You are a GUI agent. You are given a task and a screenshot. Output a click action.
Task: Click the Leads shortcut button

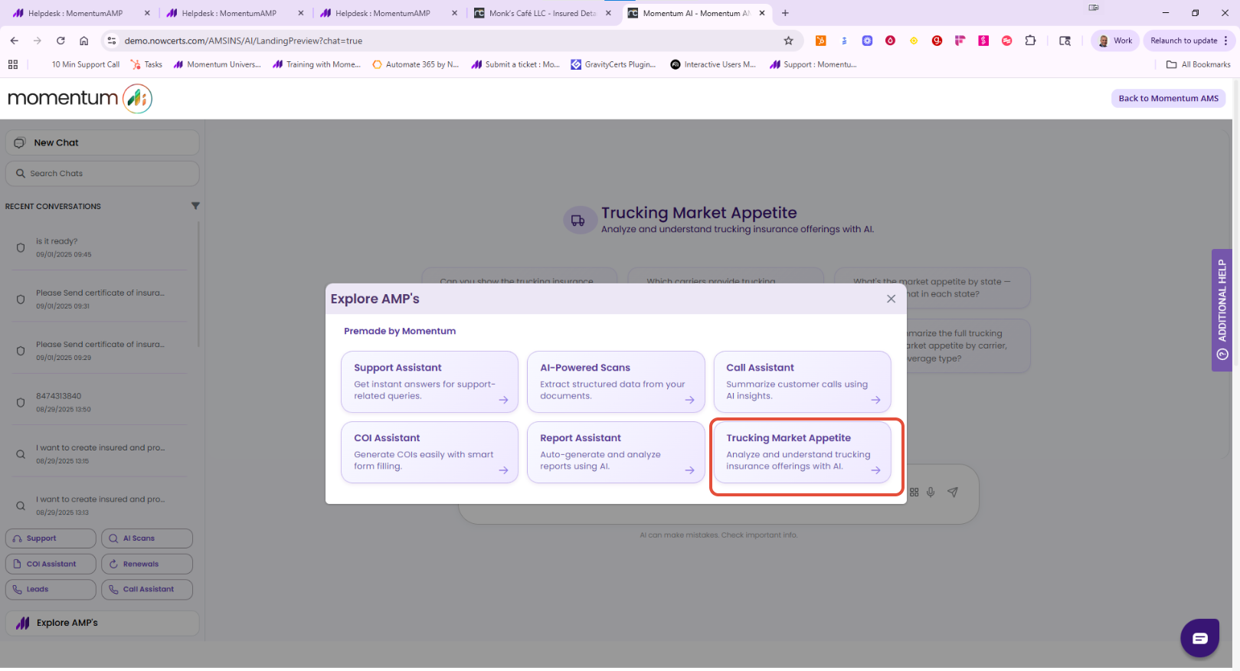point(51,589)
